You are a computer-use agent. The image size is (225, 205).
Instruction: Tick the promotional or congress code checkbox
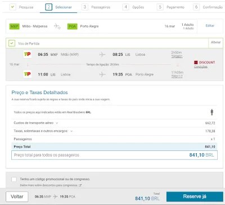pos(14,179)
